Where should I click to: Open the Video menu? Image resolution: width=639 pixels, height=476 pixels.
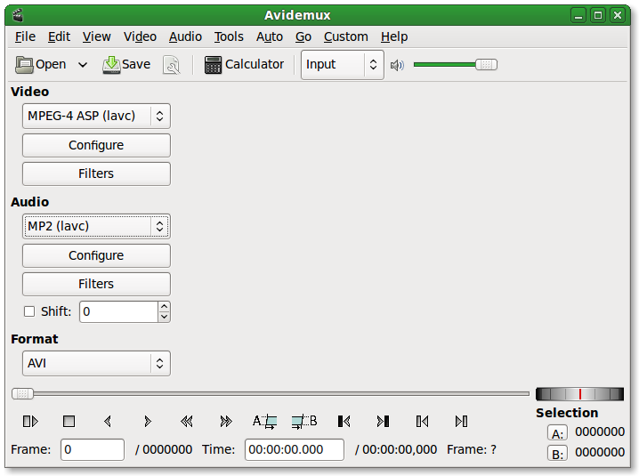[140, 36]
